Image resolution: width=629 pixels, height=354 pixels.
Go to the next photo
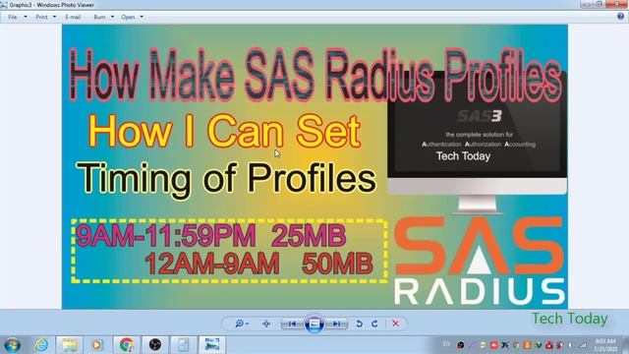point(336,324)
